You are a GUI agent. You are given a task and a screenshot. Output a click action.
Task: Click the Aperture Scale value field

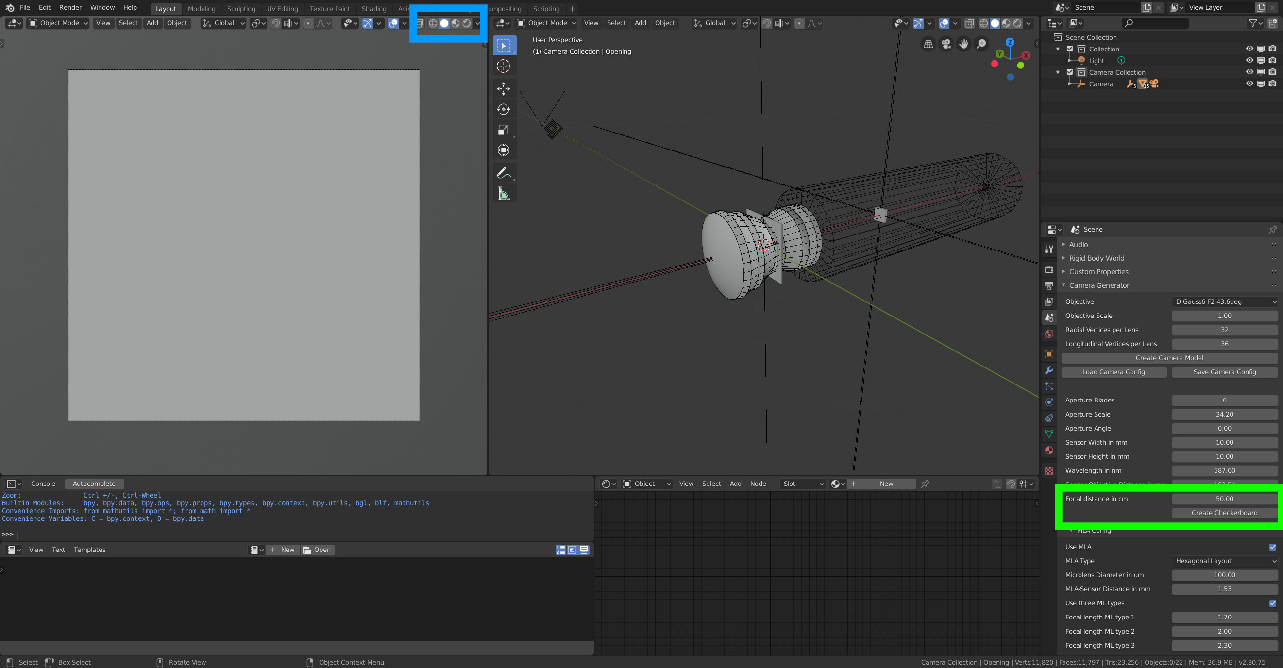click(x=1224, y=414)
